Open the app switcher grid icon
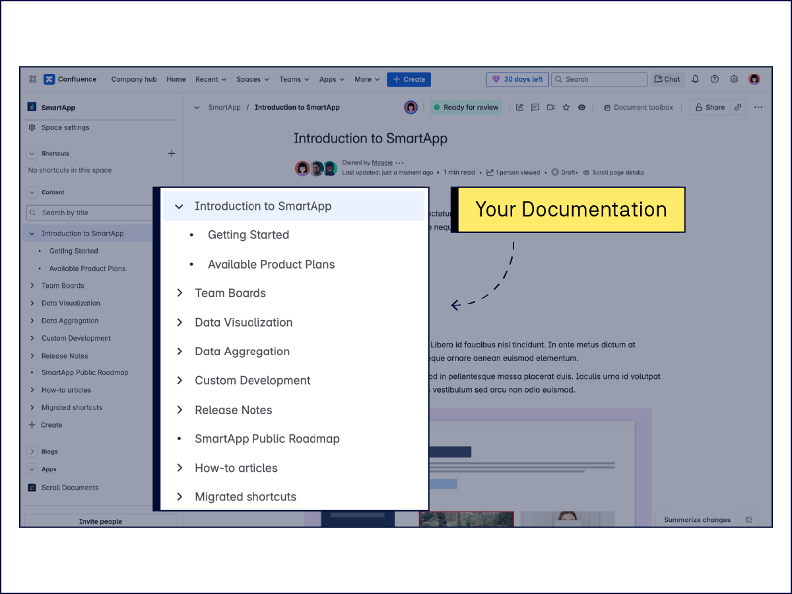Image resolution: width=792 pixels, height=594 pixels. point(33,79)
